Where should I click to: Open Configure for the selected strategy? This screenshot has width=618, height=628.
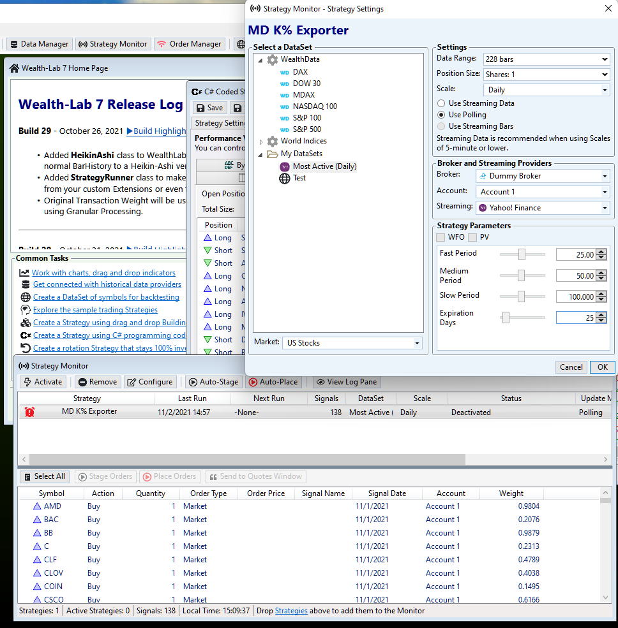(150, 382)
